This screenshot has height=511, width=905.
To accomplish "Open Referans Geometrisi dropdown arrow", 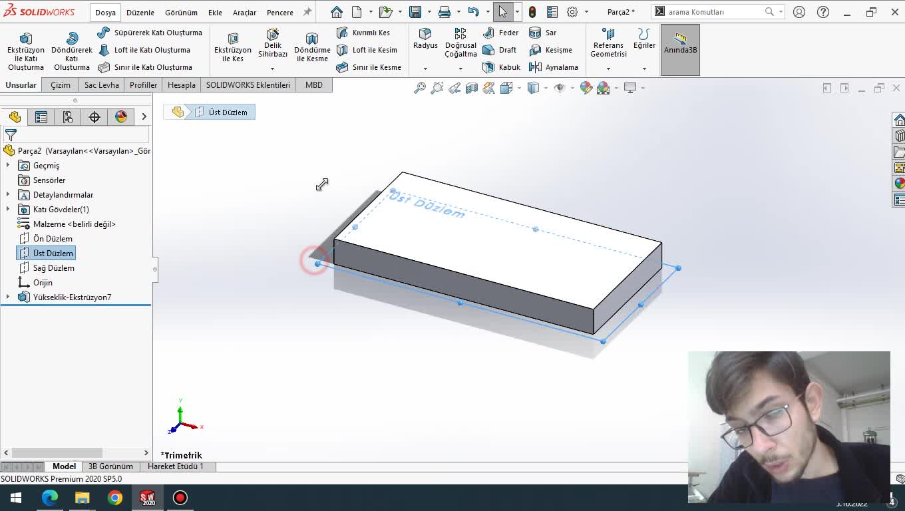I will pyautogui.click(x=608, y=69).
